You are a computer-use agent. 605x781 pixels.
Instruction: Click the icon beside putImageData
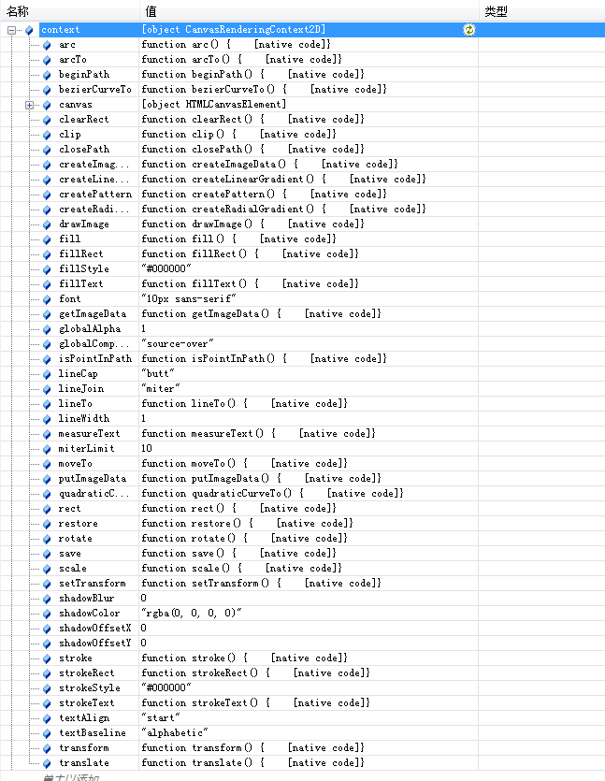click(x=47, y=479)
